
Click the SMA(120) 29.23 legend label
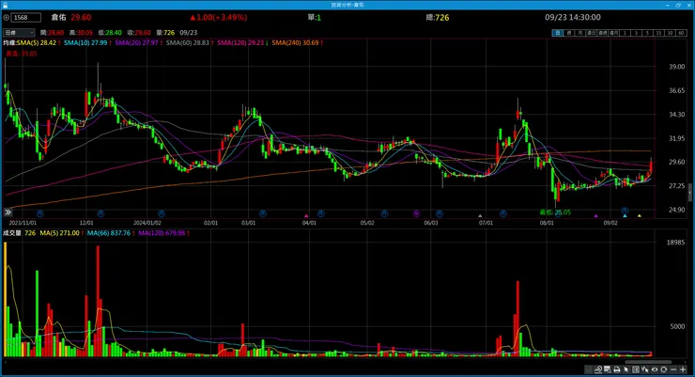pos(240,42)
